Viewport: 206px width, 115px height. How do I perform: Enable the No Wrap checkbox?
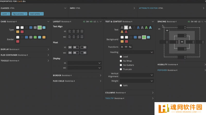(x=121, y=61)
